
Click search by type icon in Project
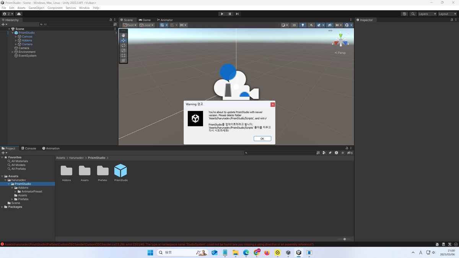tap(324, 153)
